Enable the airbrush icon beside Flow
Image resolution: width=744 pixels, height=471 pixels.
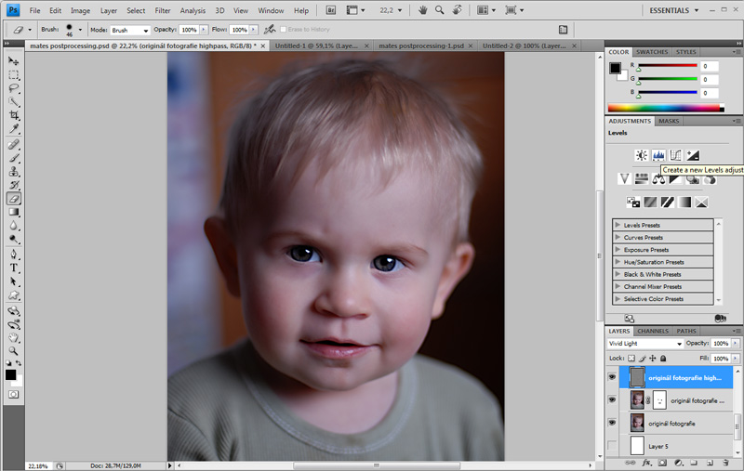[269, 30]
